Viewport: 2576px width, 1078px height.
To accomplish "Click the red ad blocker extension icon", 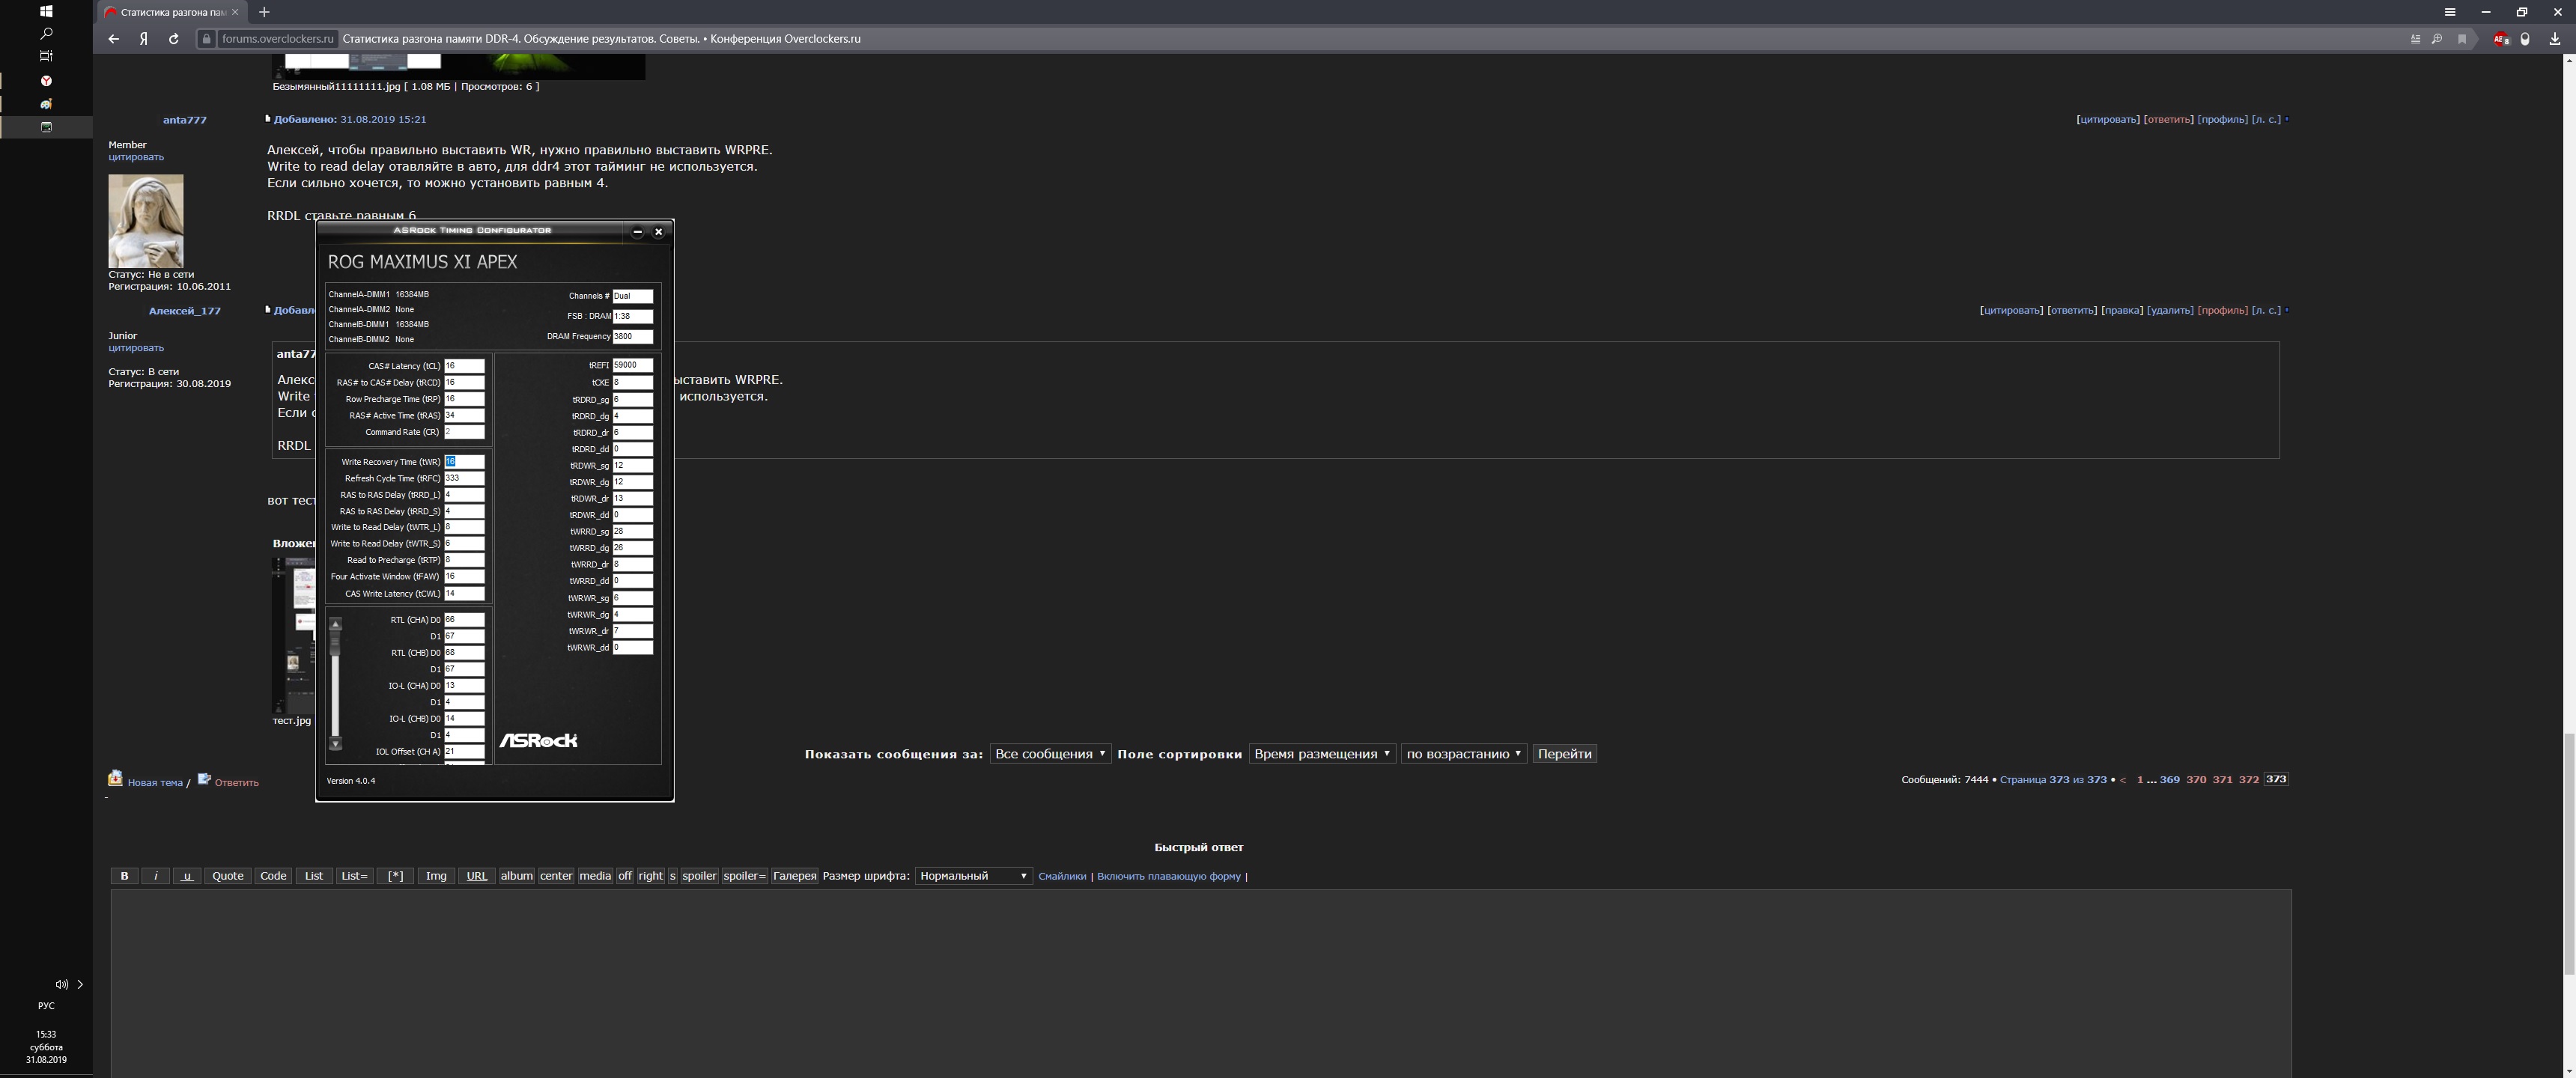I will pos(2500,39).
